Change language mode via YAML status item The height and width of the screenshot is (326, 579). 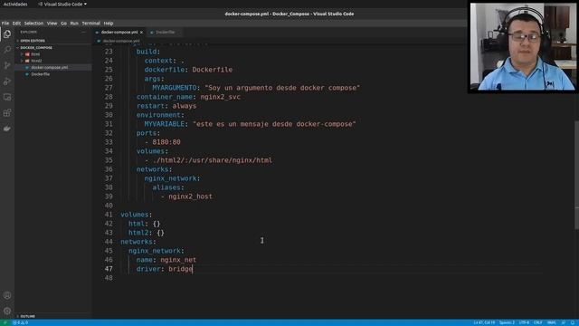551,322
